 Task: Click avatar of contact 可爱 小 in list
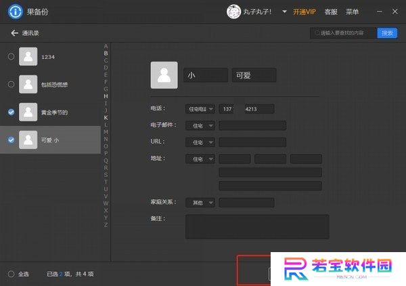(x=28, y=140)
